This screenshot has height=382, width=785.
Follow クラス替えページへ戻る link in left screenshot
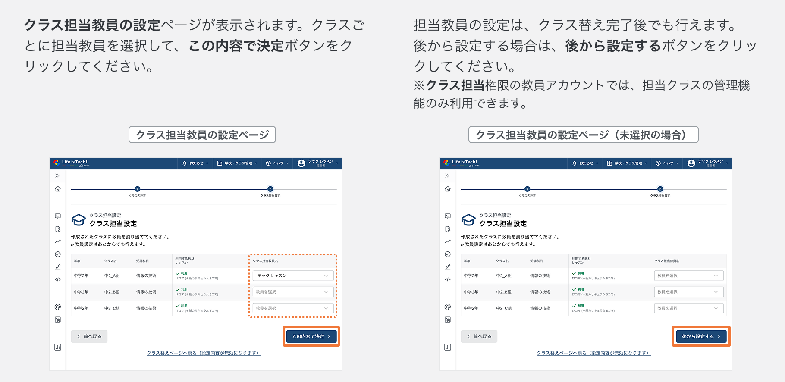(x=204, y=353)
